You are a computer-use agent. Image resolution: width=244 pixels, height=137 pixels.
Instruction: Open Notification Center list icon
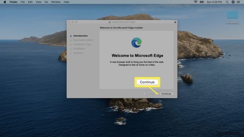point(238,2)
